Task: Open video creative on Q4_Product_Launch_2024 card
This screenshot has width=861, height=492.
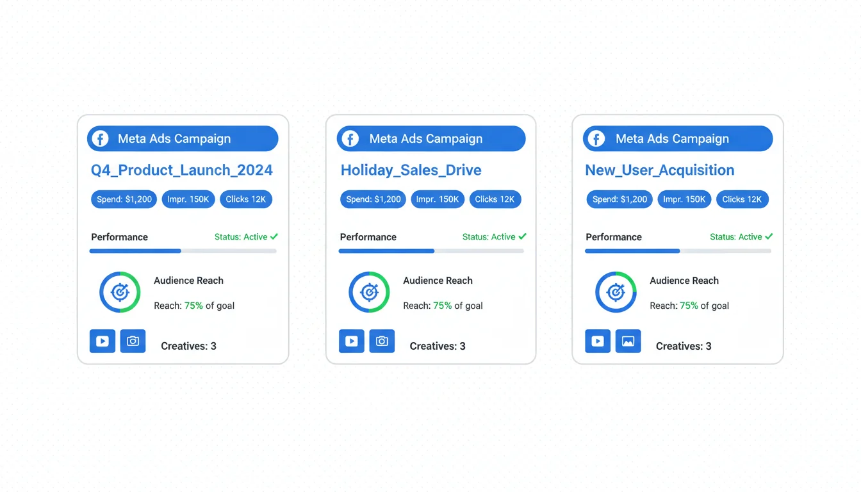Action: coord(102,341)
